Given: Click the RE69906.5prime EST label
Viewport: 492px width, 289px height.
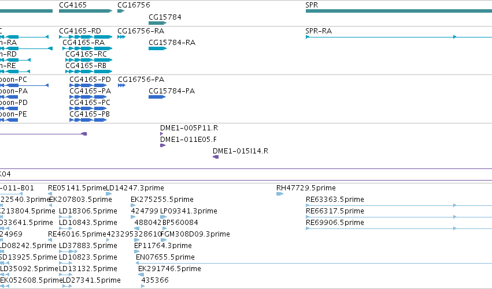Looking at the screenshot, I should pyautogui.click(x=335, y=222).
